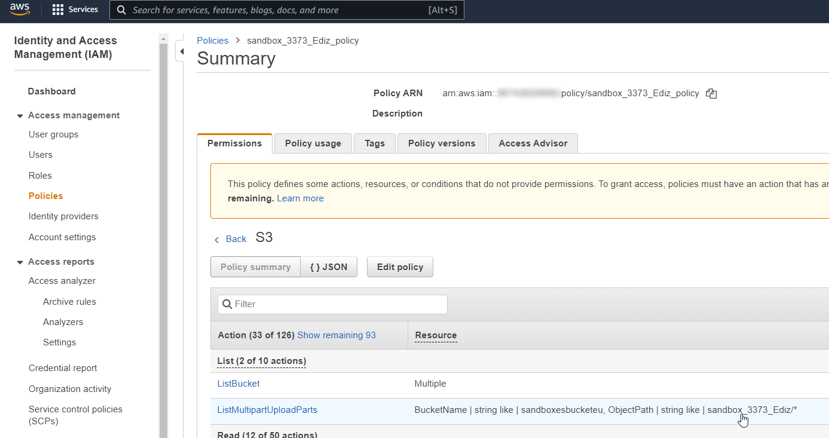The height and width of the screenshot is (438, 829).
Task: Select the Policy versions tab
Action: (x=442, y=143)
